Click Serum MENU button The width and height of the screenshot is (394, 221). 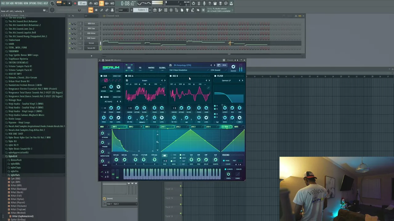(x=224, y=65)
